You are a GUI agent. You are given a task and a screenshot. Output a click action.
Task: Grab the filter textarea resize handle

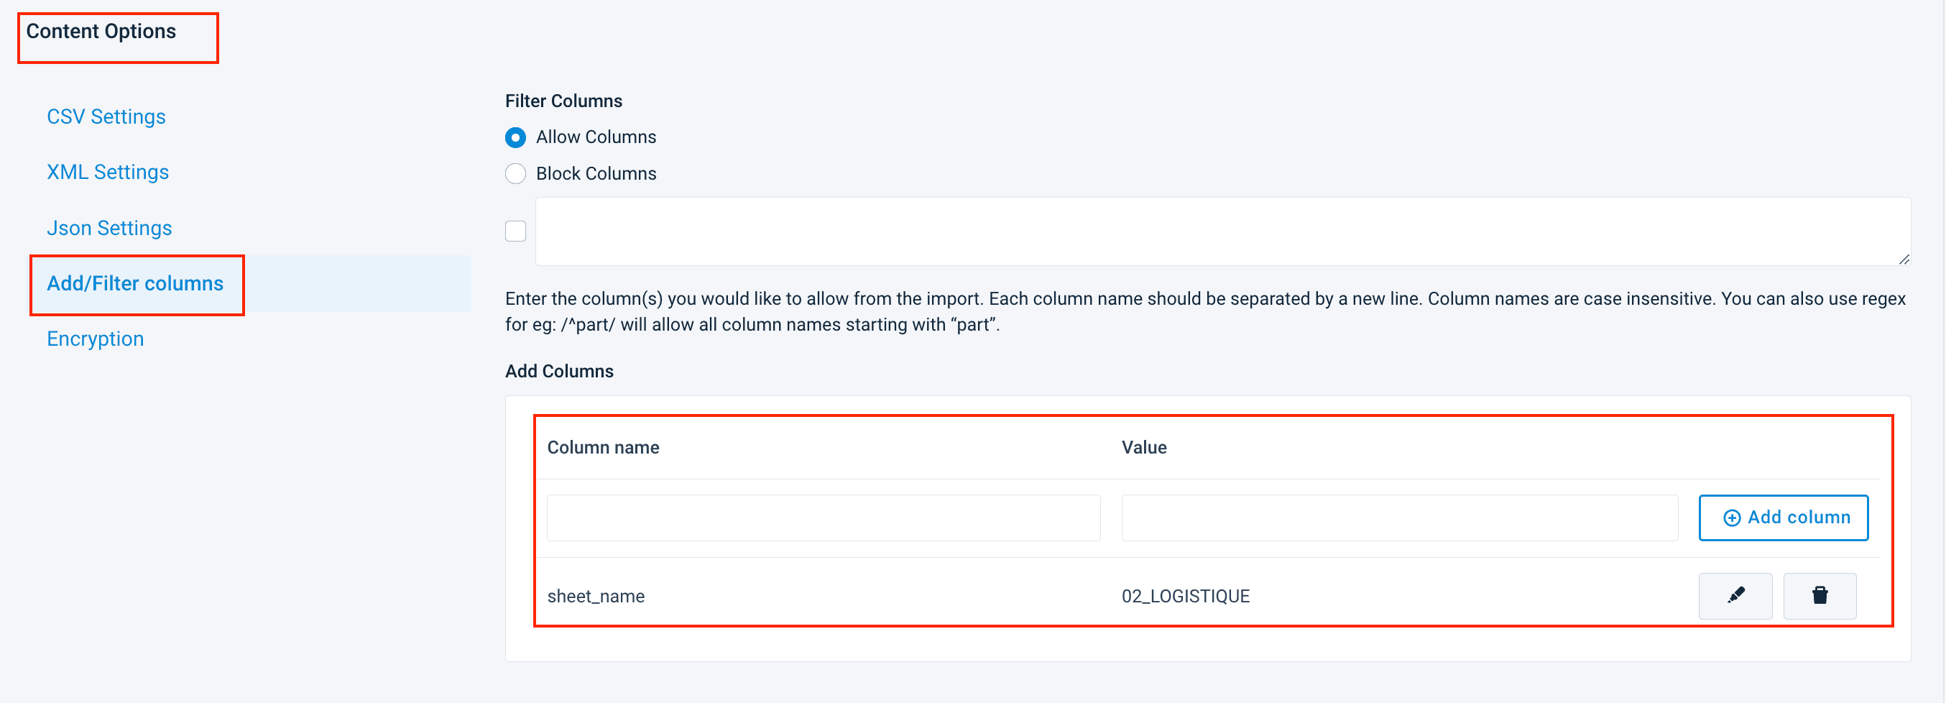(1904, 259)
